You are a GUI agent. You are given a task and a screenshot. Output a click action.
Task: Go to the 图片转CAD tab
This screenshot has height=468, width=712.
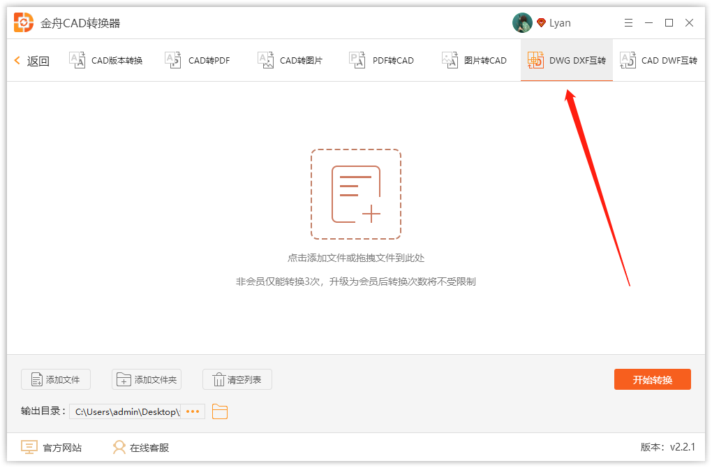(475, 61)
